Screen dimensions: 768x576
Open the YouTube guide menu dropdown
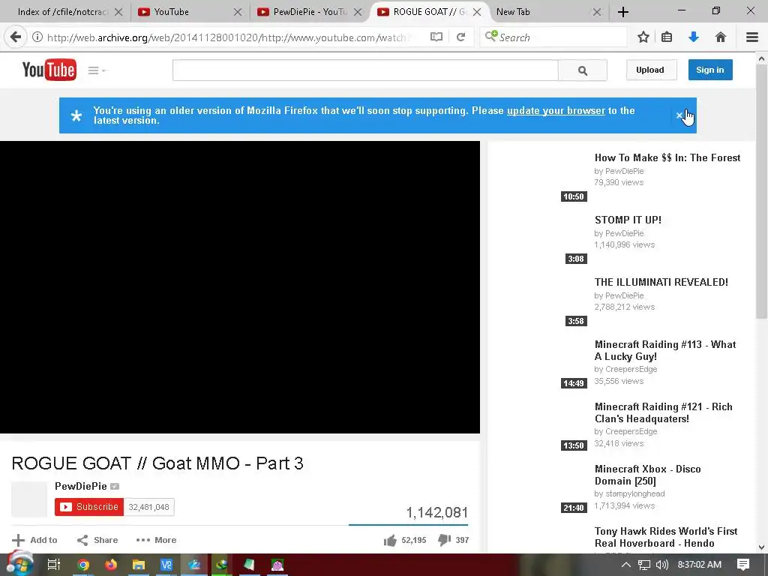pyautogui.click(x=97, y=70)
